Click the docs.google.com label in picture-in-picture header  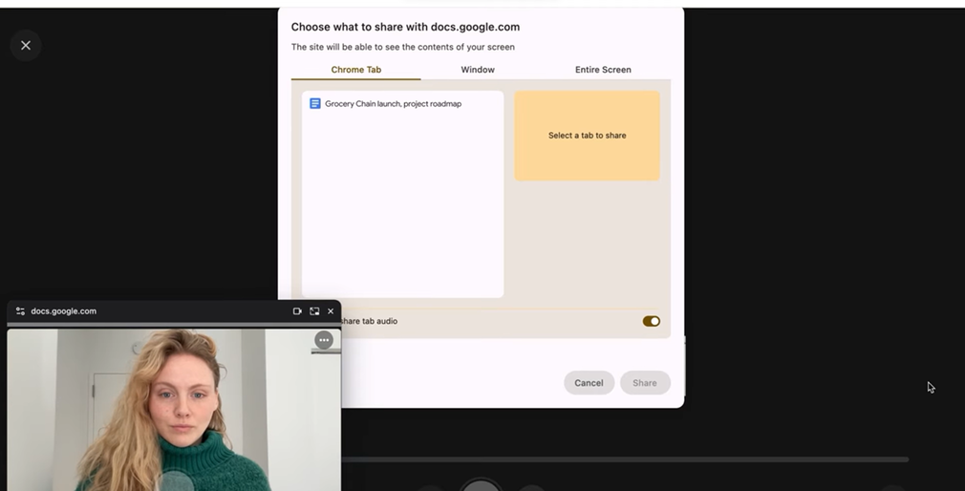63,311
